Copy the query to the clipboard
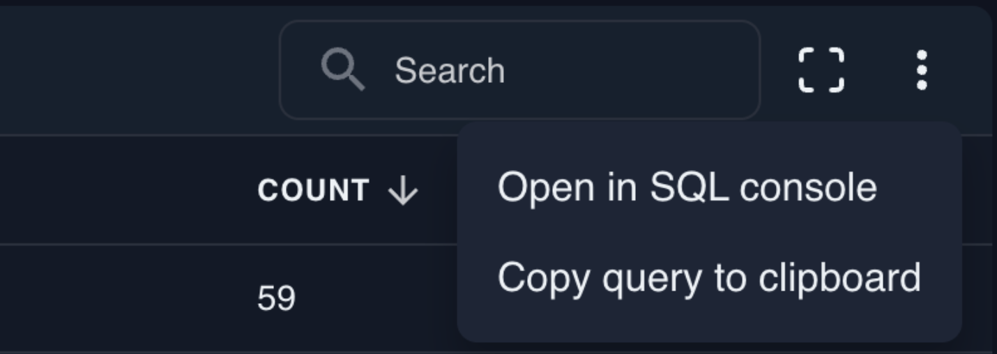997x354 pixels. (708, 277)
